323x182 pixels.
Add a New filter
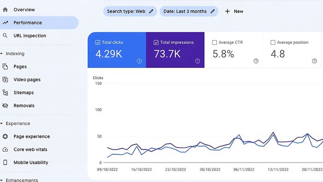[x=234, y=12]
